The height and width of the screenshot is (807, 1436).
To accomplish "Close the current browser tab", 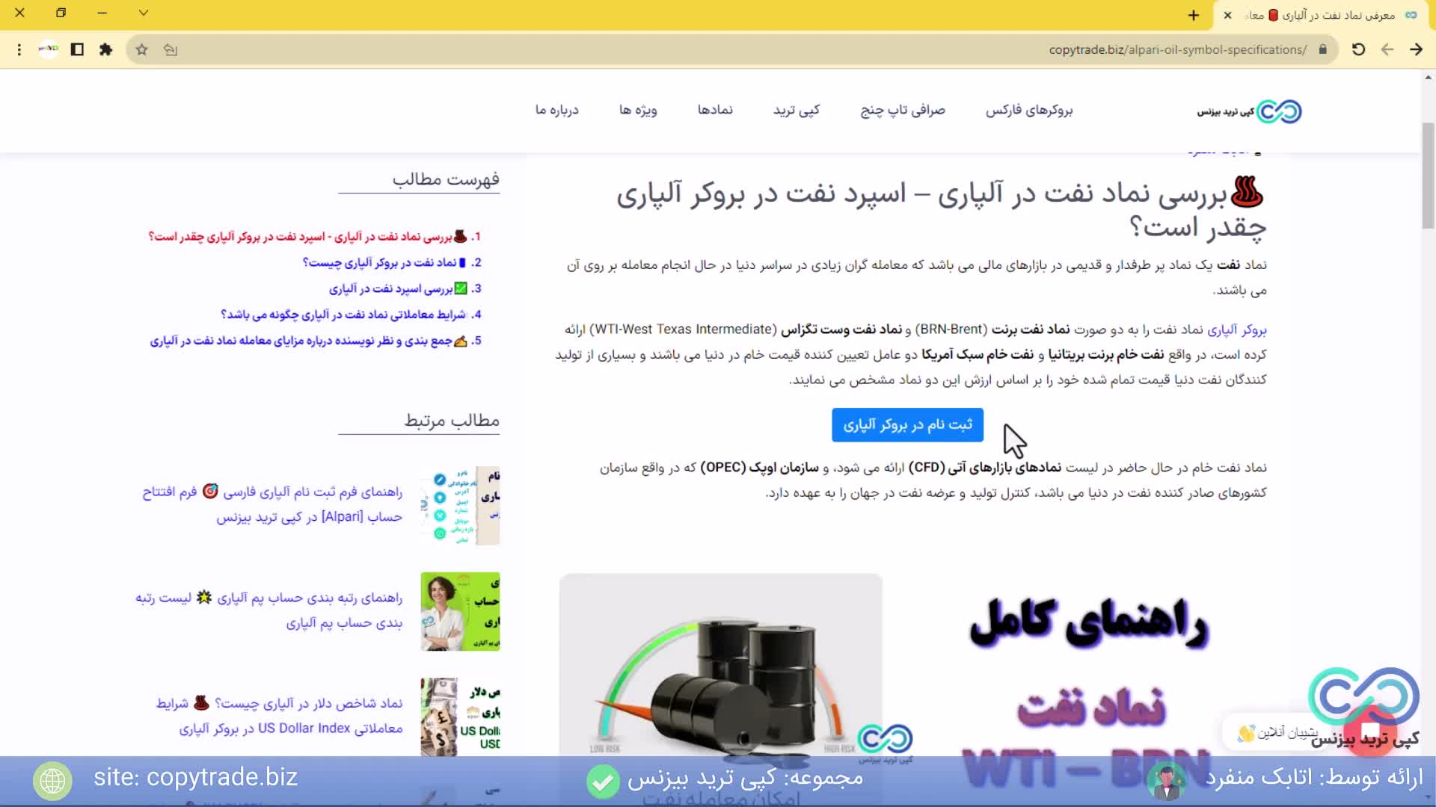I will 1227,15.
